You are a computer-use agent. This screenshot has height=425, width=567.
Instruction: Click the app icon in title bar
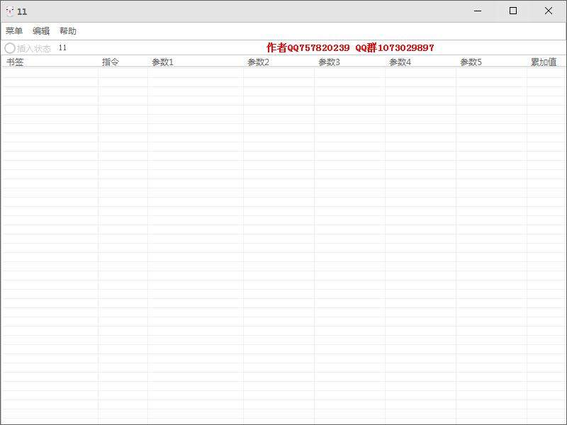click(x=10, y=11)
